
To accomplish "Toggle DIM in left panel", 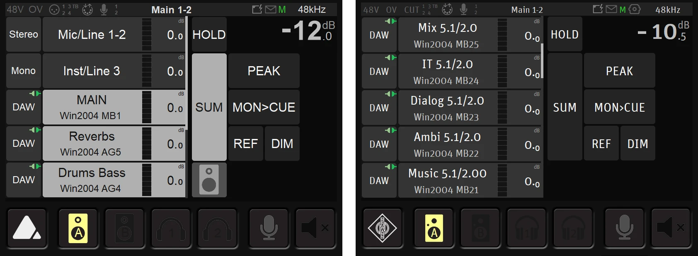I will tap(282, 144).
